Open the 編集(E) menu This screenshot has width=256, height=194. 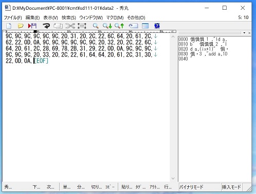(x=32, y=17)
